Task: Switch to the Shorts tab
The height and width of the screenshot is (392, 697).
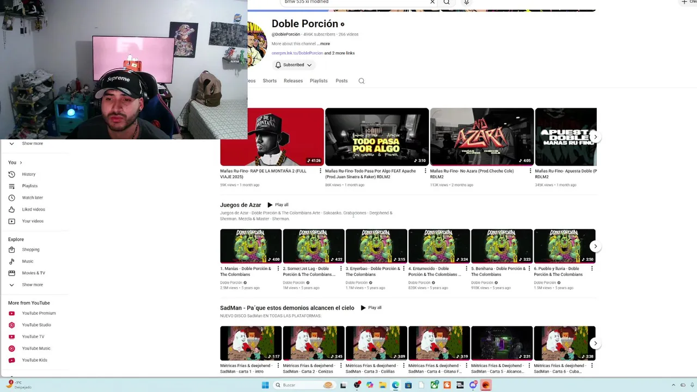Action: coord(270,81)
